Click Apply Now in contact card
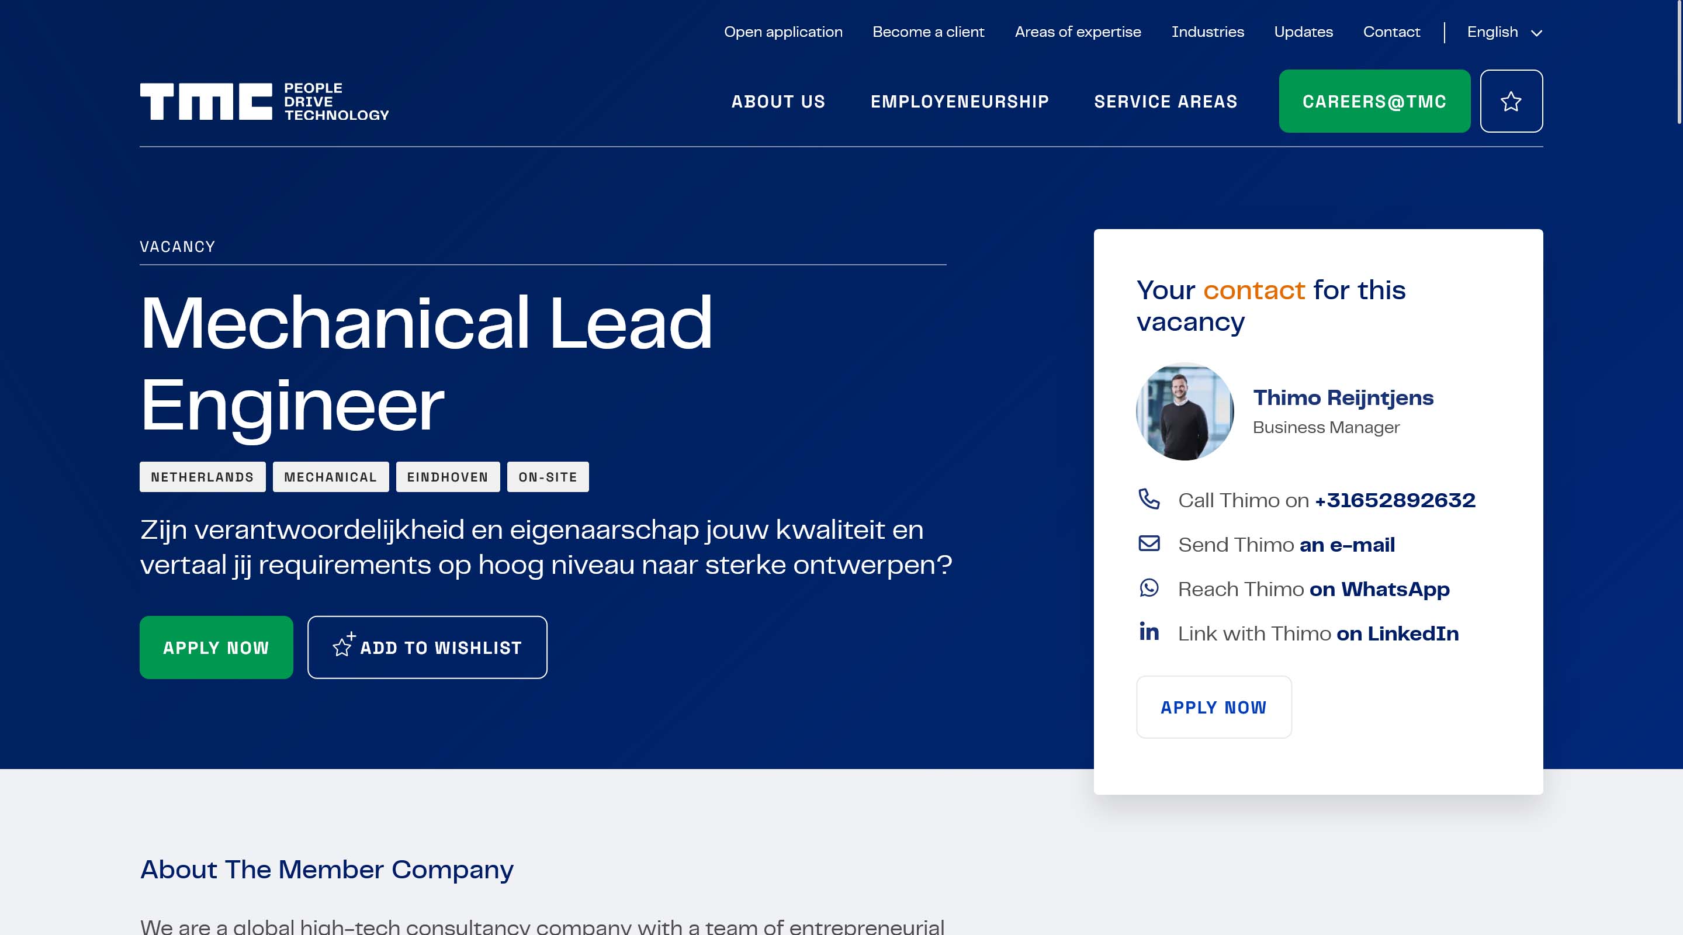Viewport: 1683px width, 935px height. tap(1213, 707)
